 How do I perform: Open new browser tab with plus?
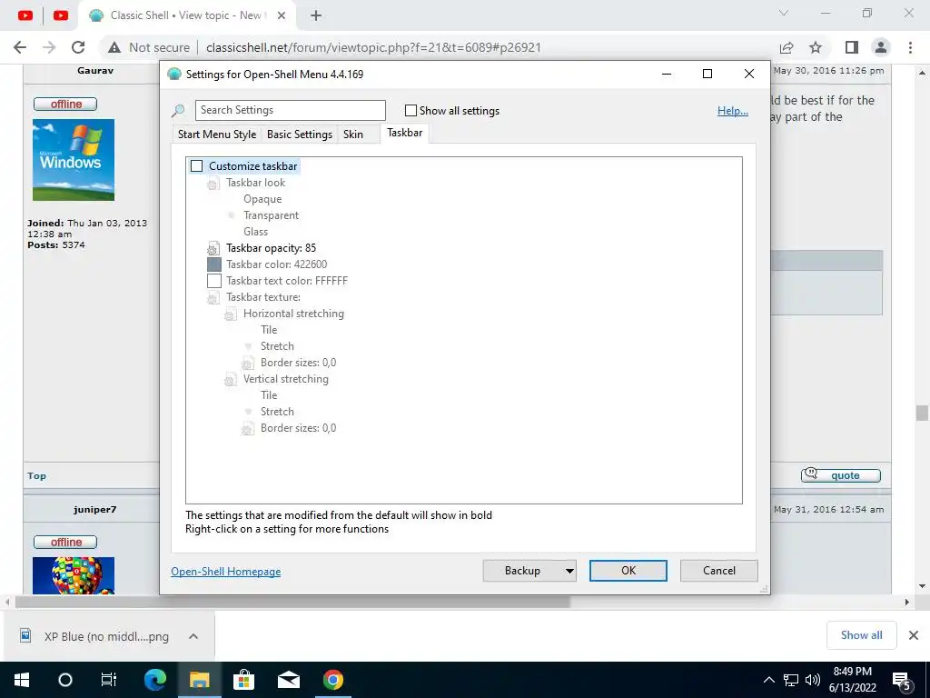(315, 15)
